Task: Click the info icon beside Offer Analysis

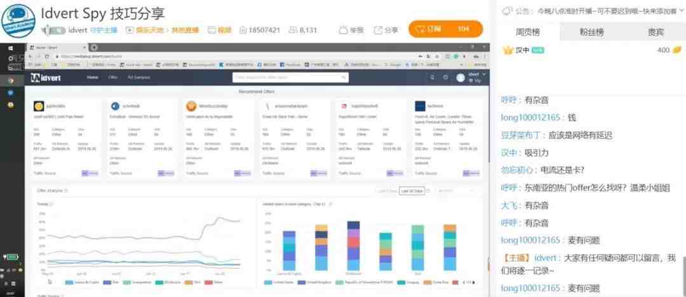Action: (67, 191)
